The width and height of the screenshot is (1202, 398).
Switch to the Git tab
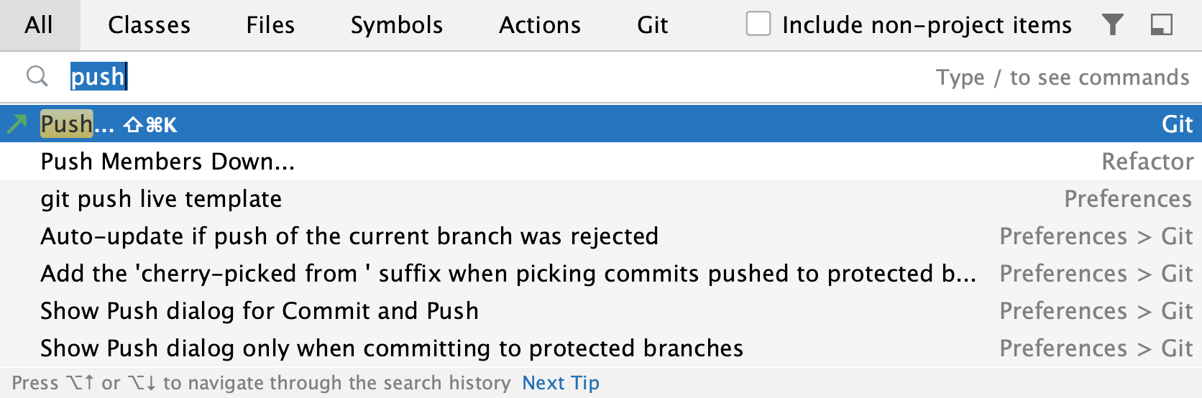tap(652, 25)
